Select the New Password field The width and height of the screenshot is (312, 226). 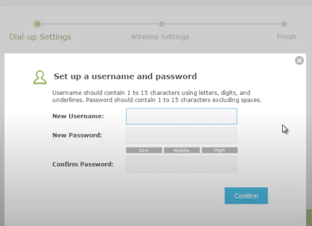[181, 135]
